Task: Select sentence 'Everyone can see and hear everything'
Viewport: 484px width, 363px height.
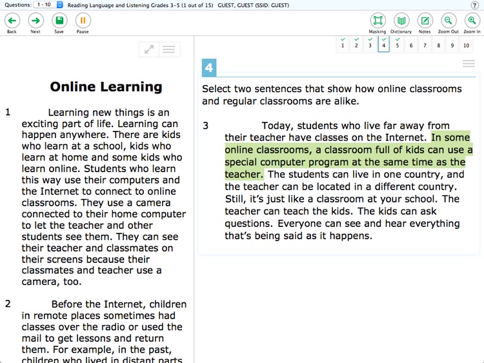Action: coord(342,230)
